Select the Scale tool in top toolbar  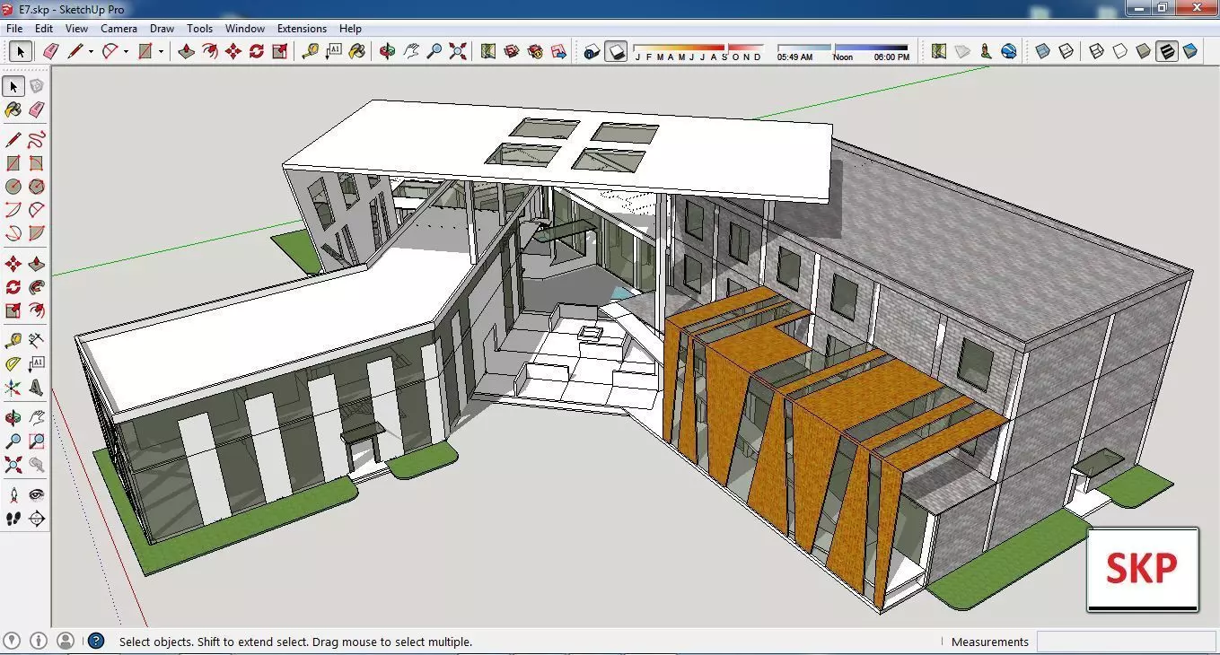(x=280, y=51)
